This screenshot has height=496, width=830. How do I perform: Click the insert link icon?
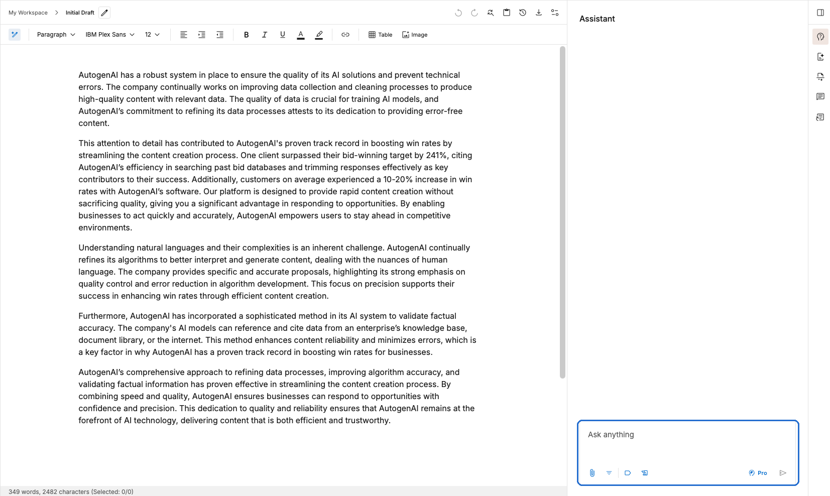(345, 35)
